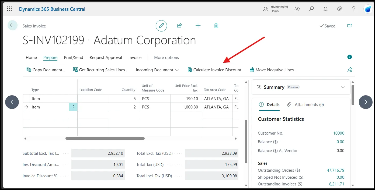
Task: Click the quantity cell with value 5
Action: (x=124, y=99)
